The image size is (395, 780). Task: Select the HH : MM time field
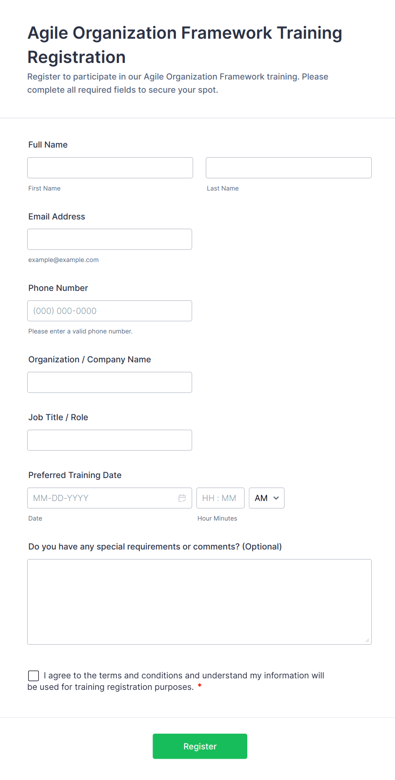tap(220, 498)
